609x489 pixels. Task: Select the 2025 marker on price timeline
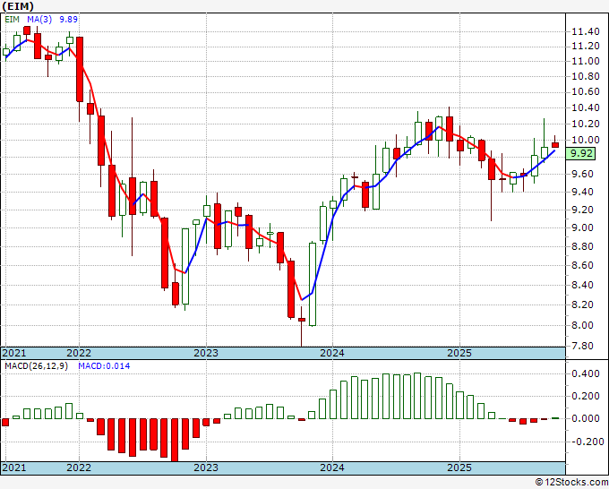[x=459, y=353]
